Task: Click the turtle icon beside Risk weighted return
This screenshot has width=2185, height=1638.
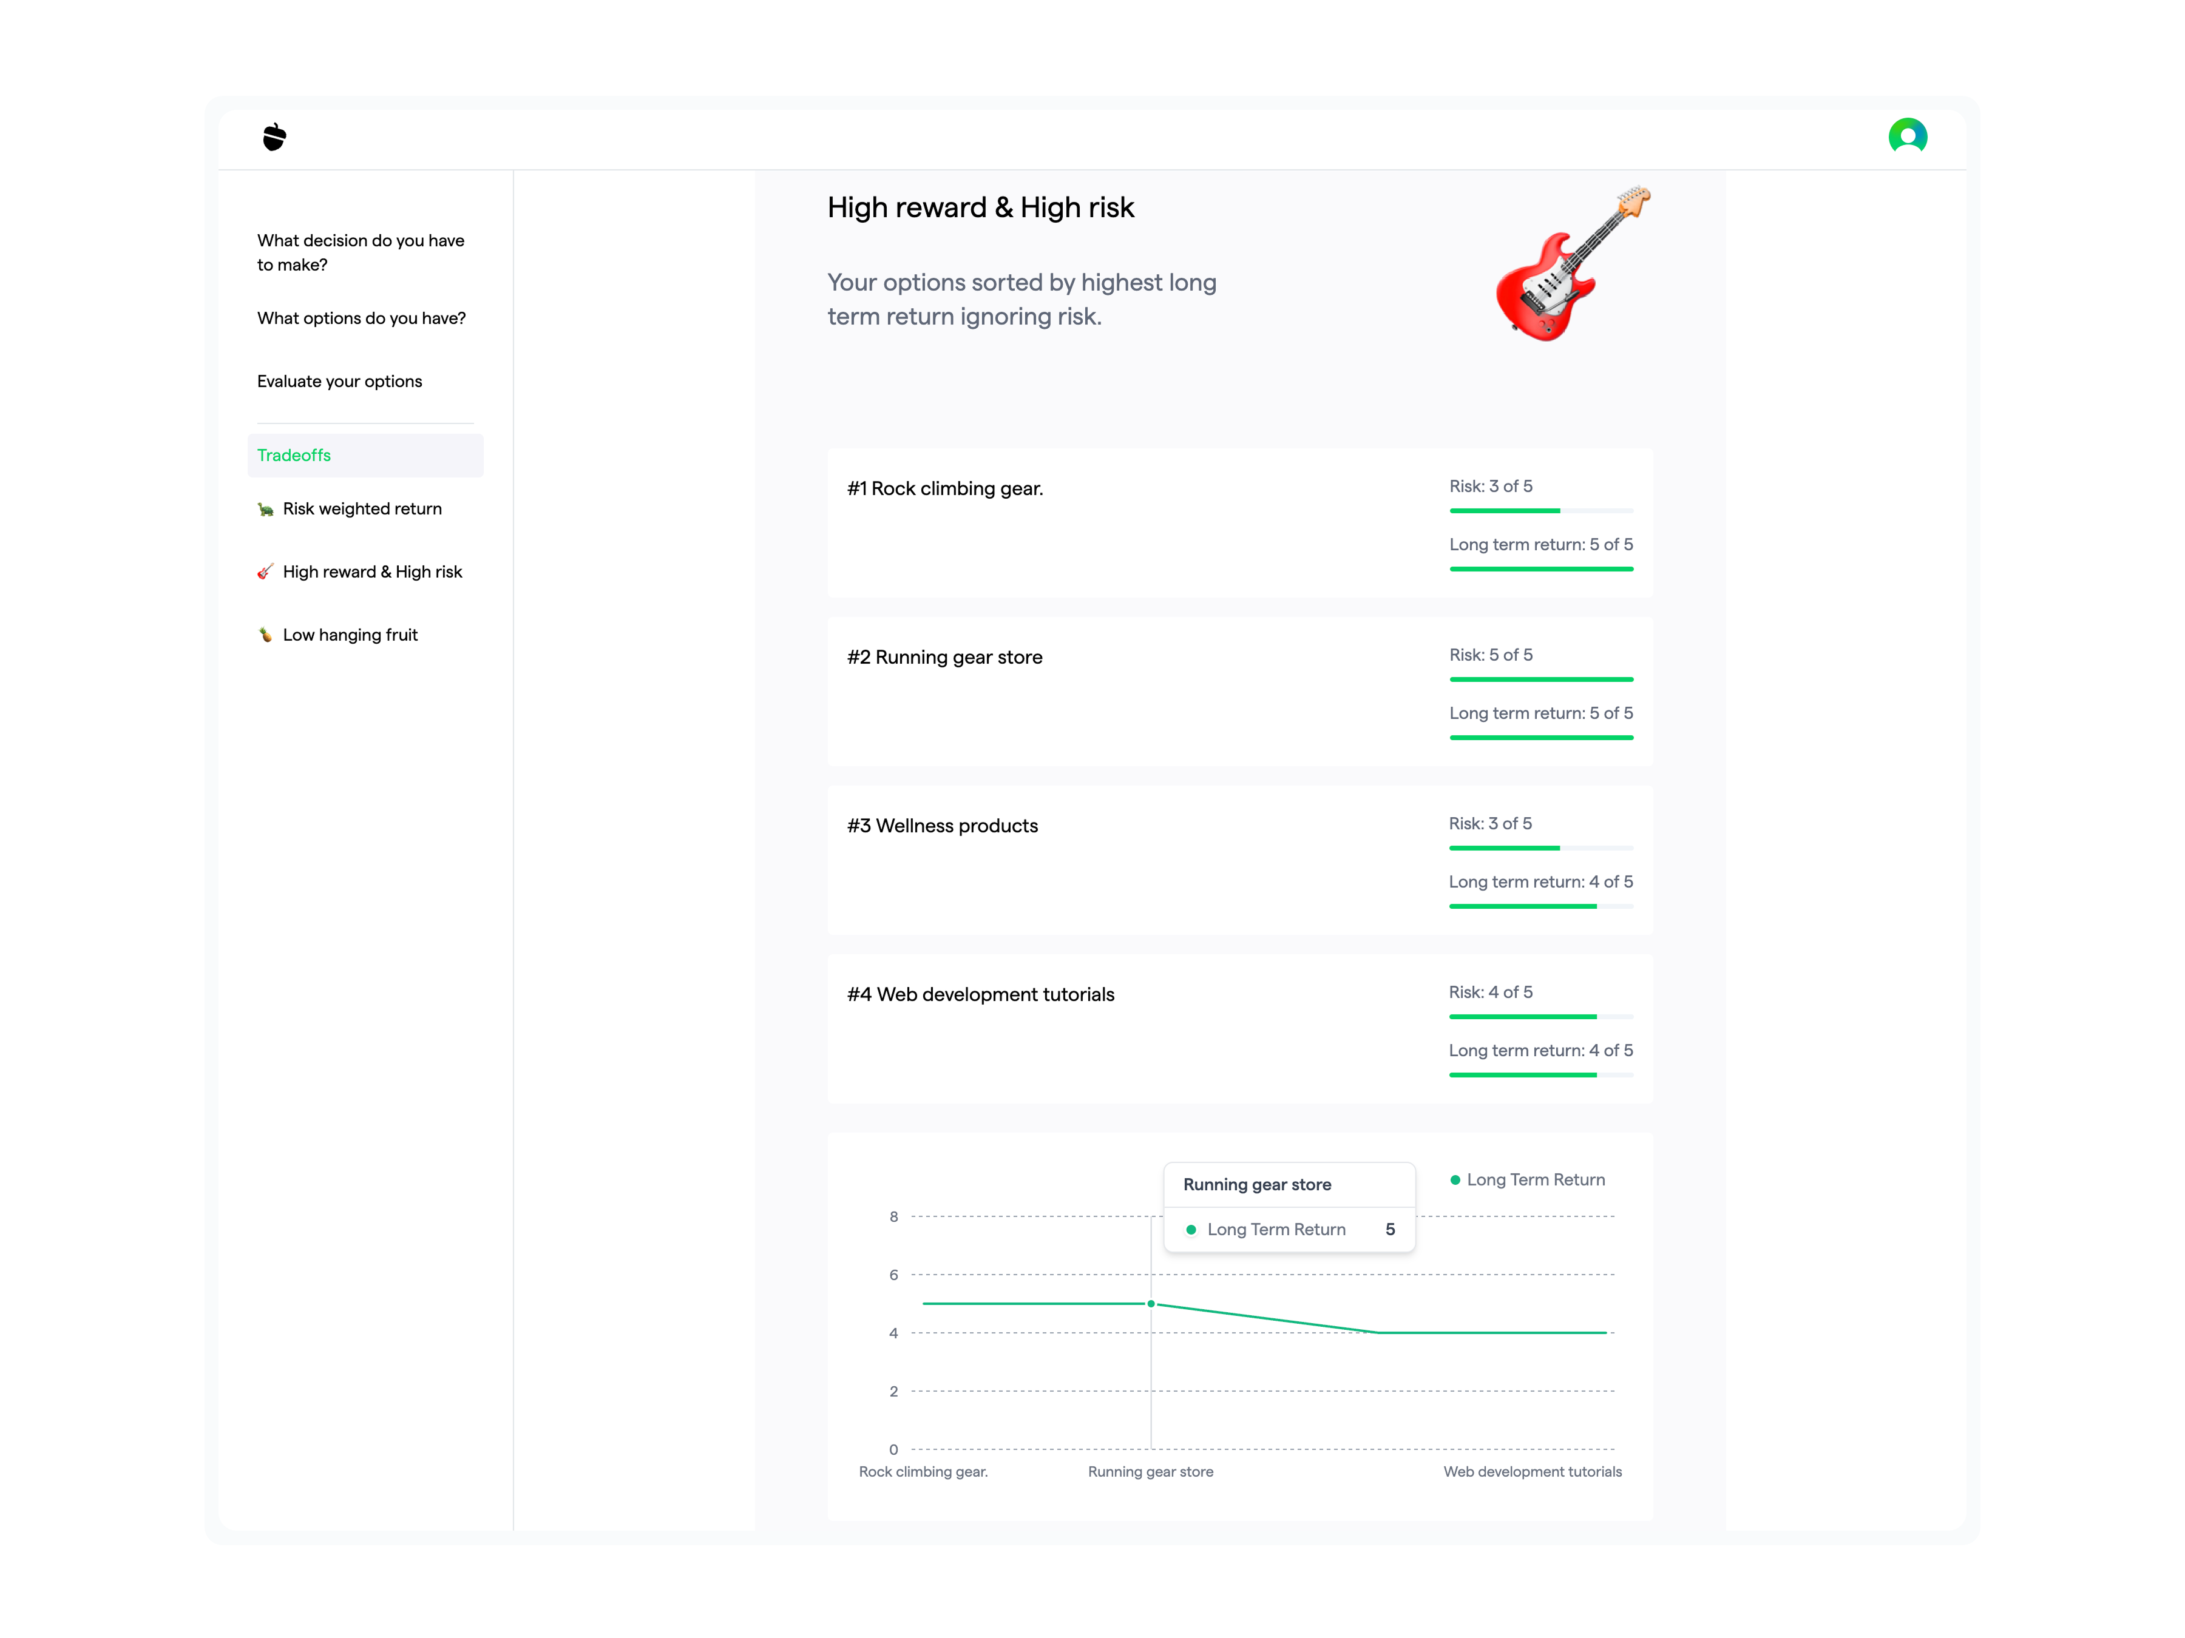Action: coord(265,510)
